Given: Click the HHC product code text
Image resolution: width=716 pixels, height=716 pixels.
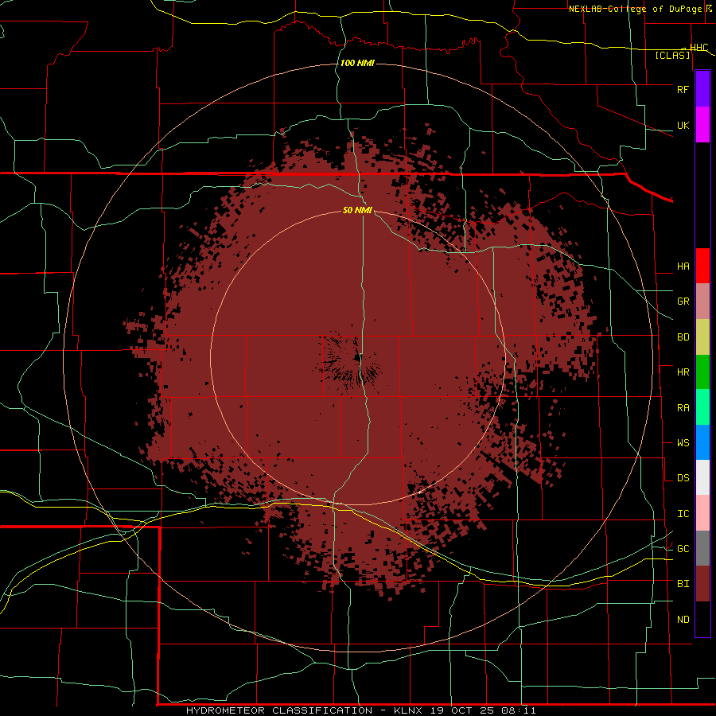Looking at the screenshot, I should (698, 48).
